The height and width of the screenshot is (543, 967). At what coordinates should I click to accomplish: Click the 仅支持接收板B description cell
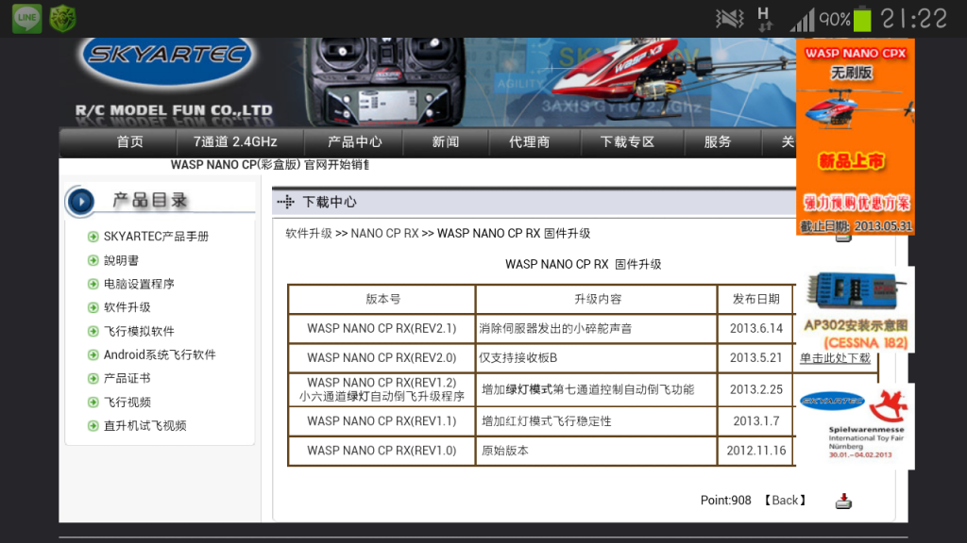coord(597,357)
